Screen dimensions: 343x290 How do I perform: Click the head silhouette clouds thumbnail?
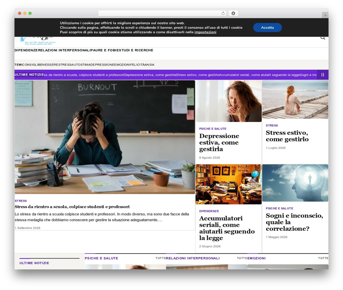(x=295, y=183)
